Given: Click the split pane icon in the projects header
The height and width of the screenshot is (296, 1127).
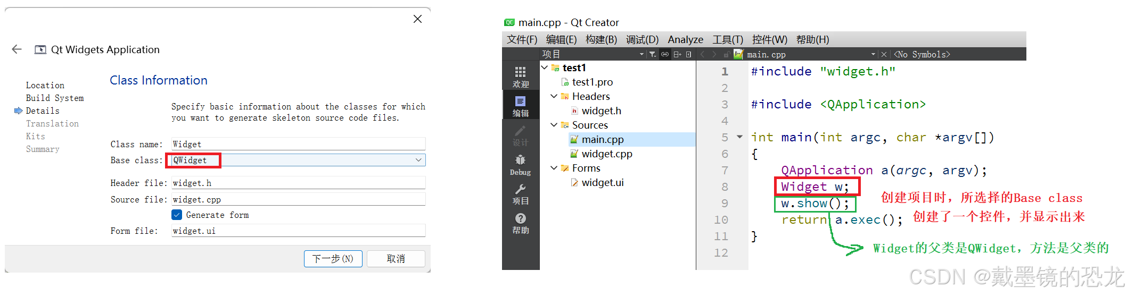Looking at the screenshot, I should (677, 54).
